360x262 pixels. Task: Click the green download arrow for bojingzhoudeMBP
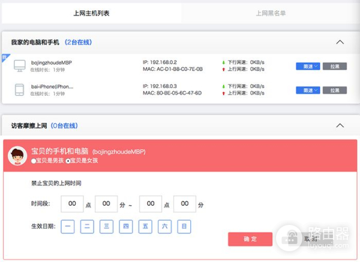(224, 62)
